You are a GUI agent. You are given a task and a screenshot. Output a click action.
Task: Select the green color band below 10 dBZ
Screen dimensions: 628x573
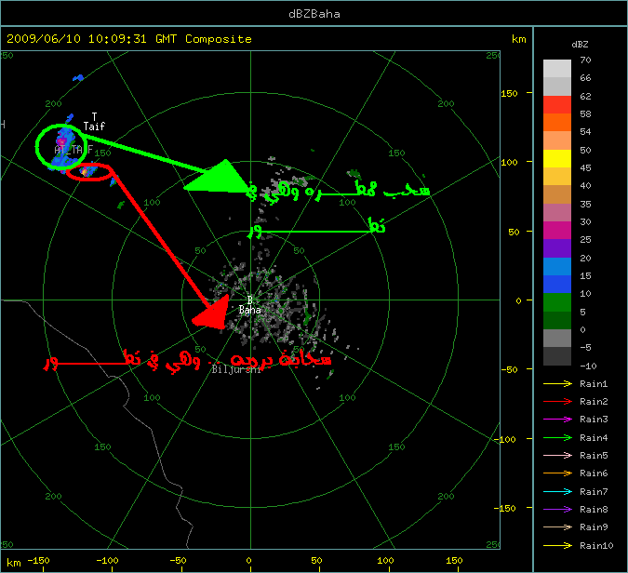point(557,302)
